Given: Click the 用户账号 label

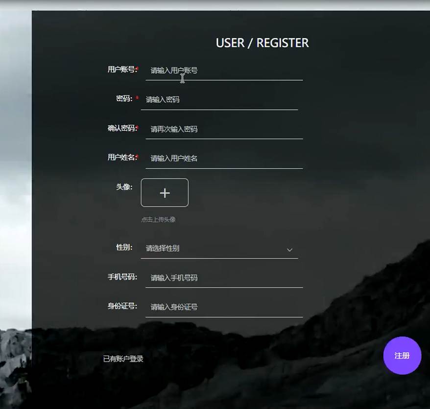Looking at the screenshot, I should (x=122, y=69).
